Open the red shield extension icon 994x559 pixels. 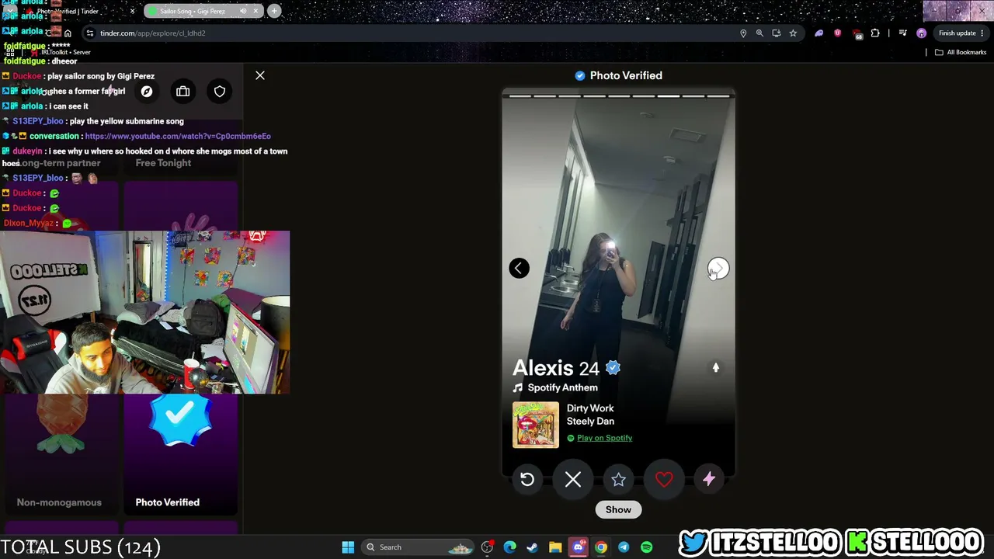click(837, 33)
